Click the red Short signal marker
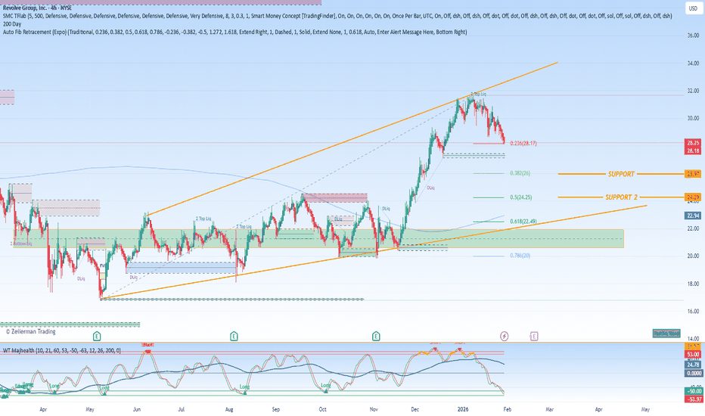705x416 pixels. point(148,344)
